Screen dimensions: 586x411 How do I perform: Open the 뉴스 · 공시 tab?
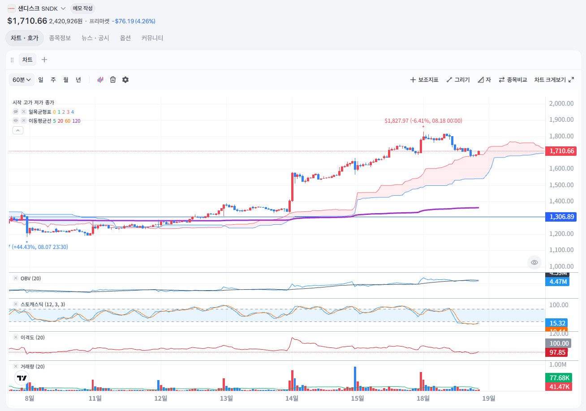tap(95, 38)
